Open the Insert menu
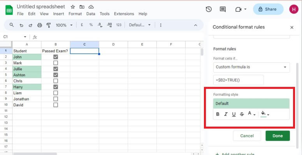 [x=58, y=14]
